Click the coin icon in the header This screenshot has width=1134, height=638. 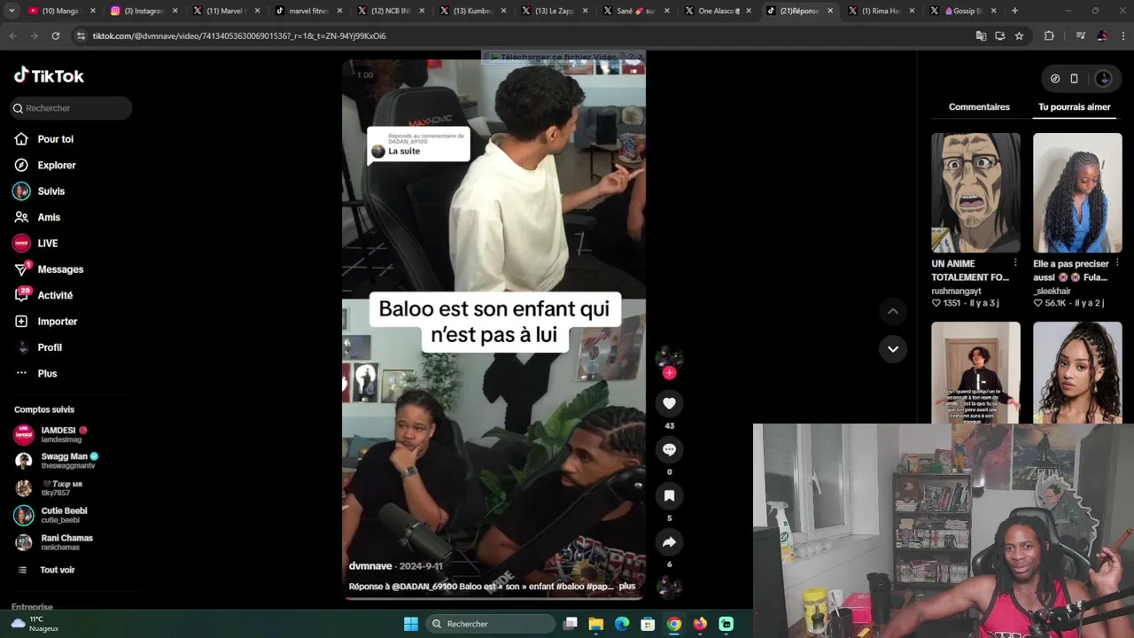1055,78
